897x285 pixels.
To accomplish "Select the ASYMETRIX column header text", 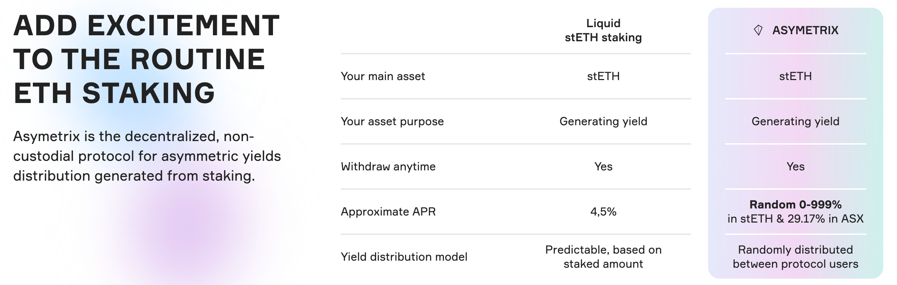I will (805, 30).
